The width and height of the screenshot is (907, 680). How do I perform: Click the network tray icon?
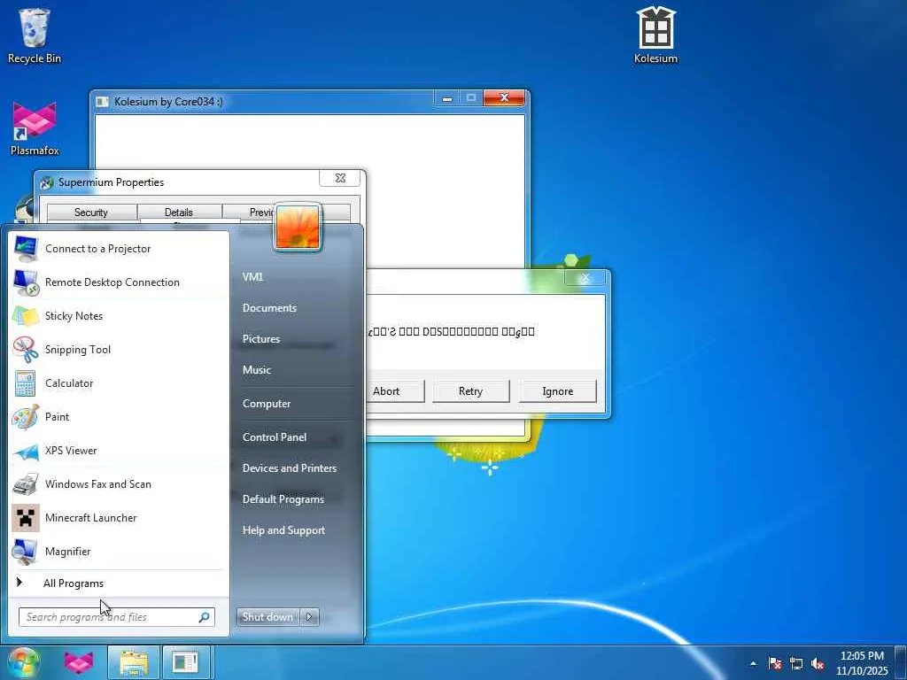(x=796, y=663)
